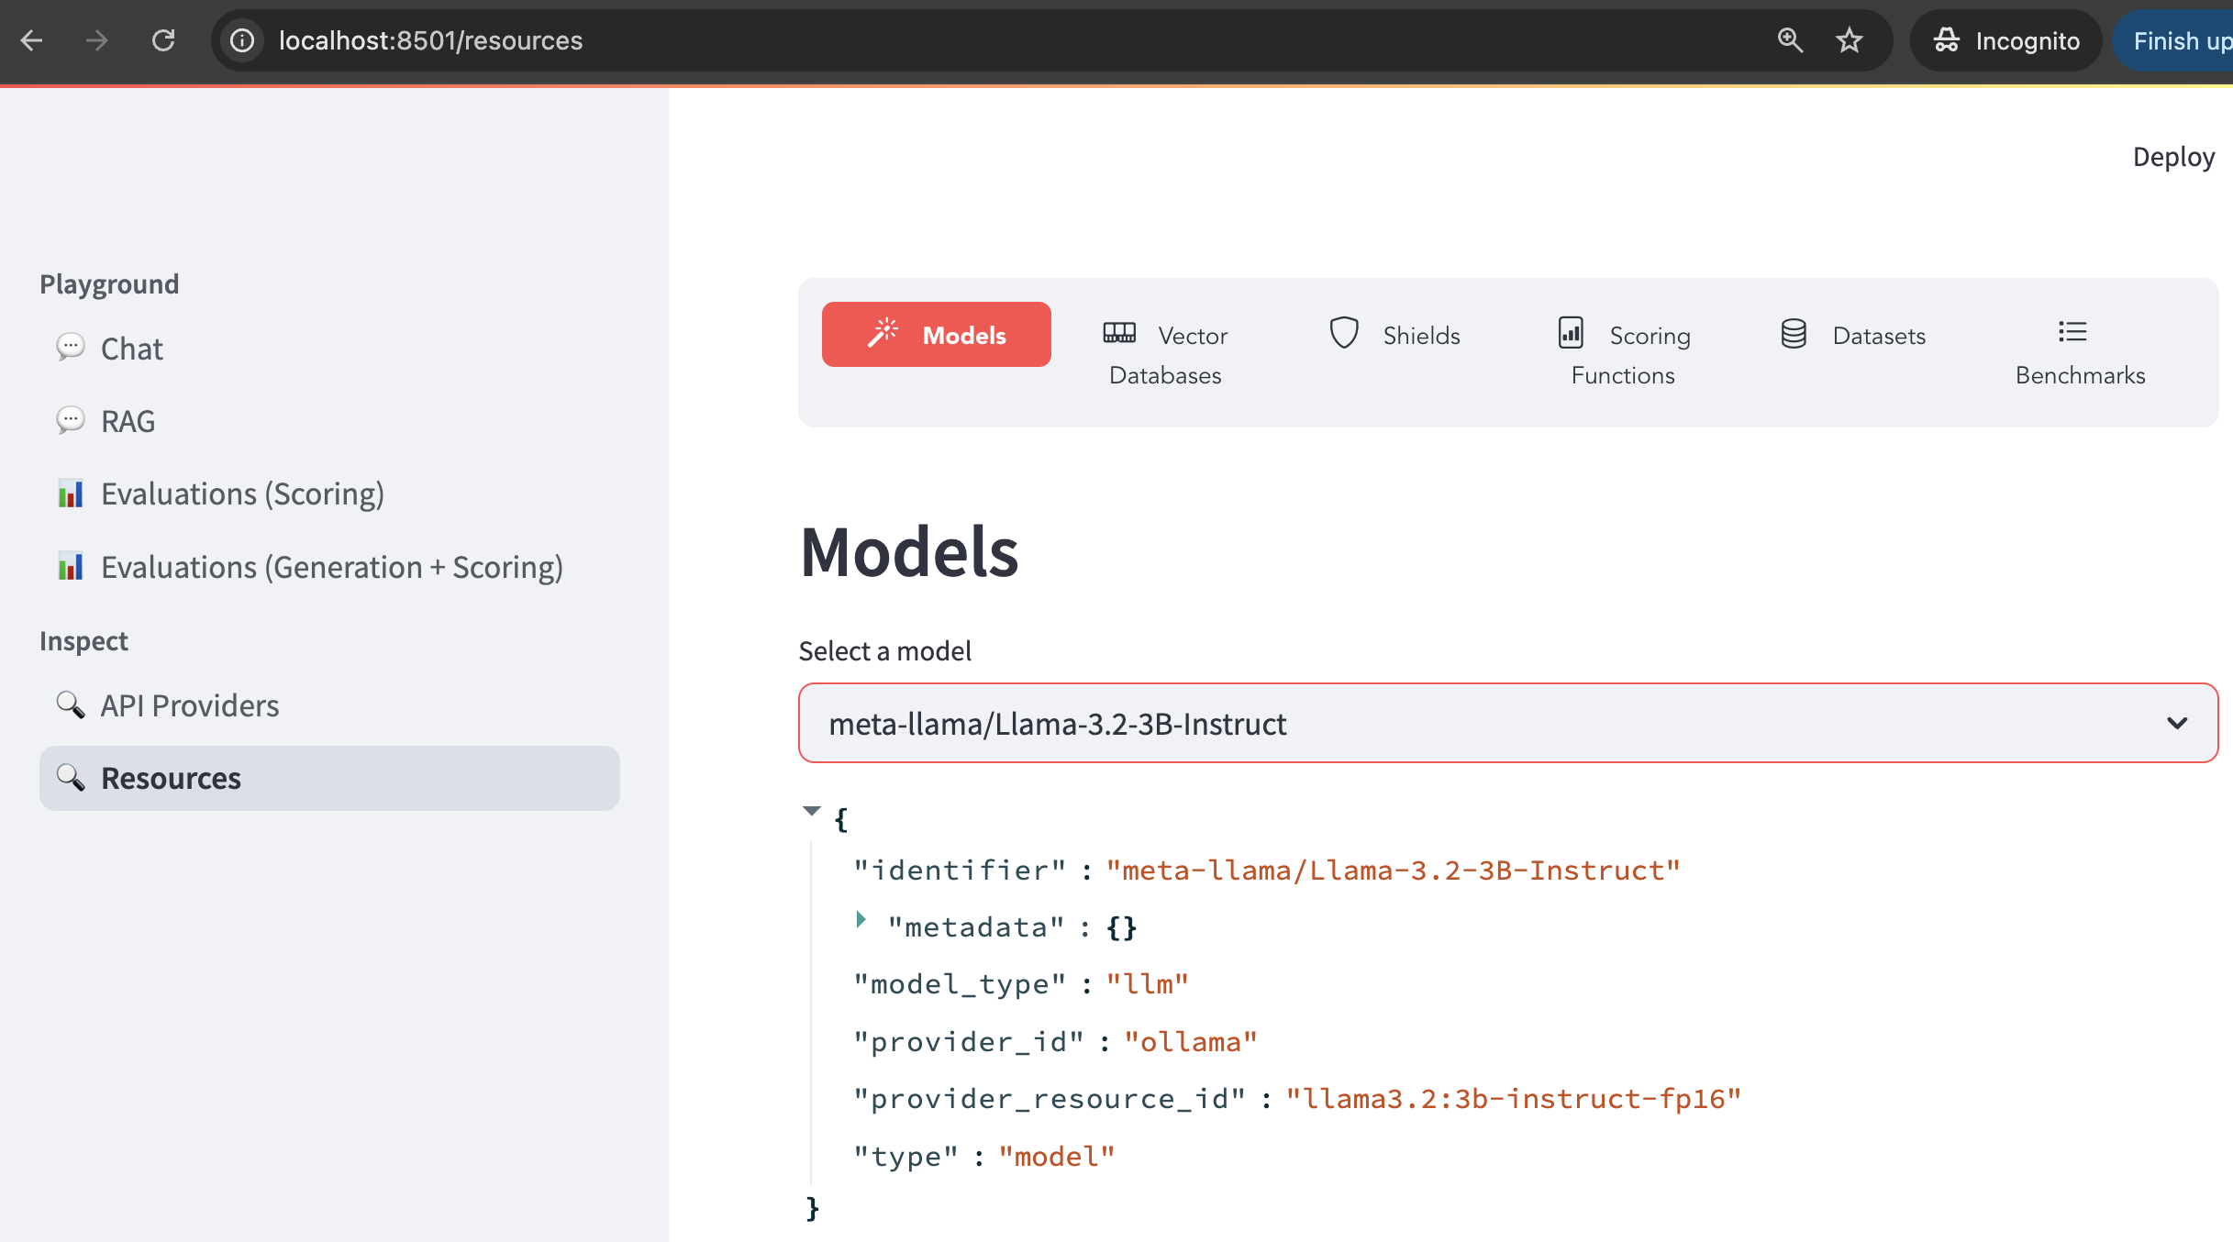The image size is (2233, 1242).
Task: Click the magnifier icon beside Resources
Action: coord(70,777)
